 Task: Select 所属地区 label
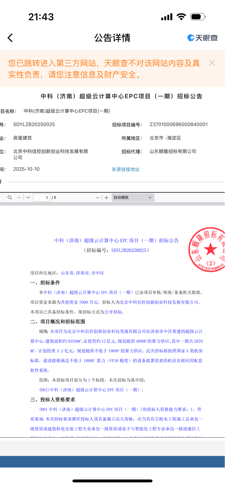[x=132, y=138]
